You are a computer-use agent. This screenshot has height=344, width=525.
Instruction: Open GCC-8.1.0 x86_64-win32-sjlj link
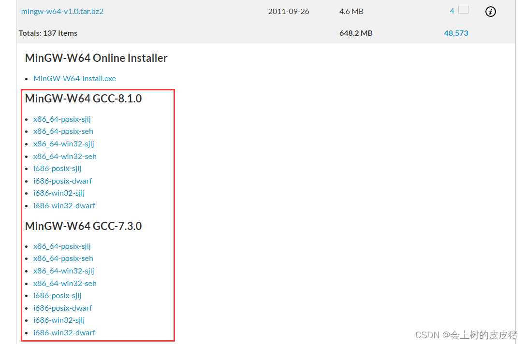(x=64, y=144)
